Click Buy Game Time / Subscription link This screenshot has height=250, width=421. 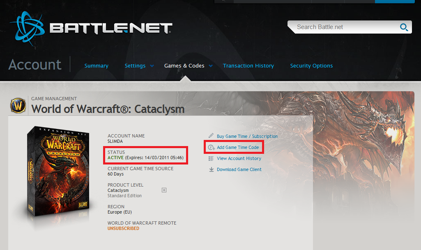(x=247, y=136)
